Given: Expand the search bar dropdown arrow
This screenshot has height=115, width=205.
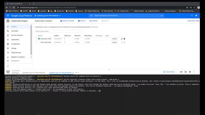Looking at the screenshot, I should pyautogui.click(x=161, y=16).
